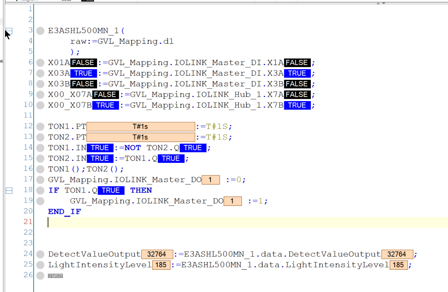The image size is (448, 292).
Task: Toggle breakpoint dot on line 7 X03A
Action: click(40, 73)
